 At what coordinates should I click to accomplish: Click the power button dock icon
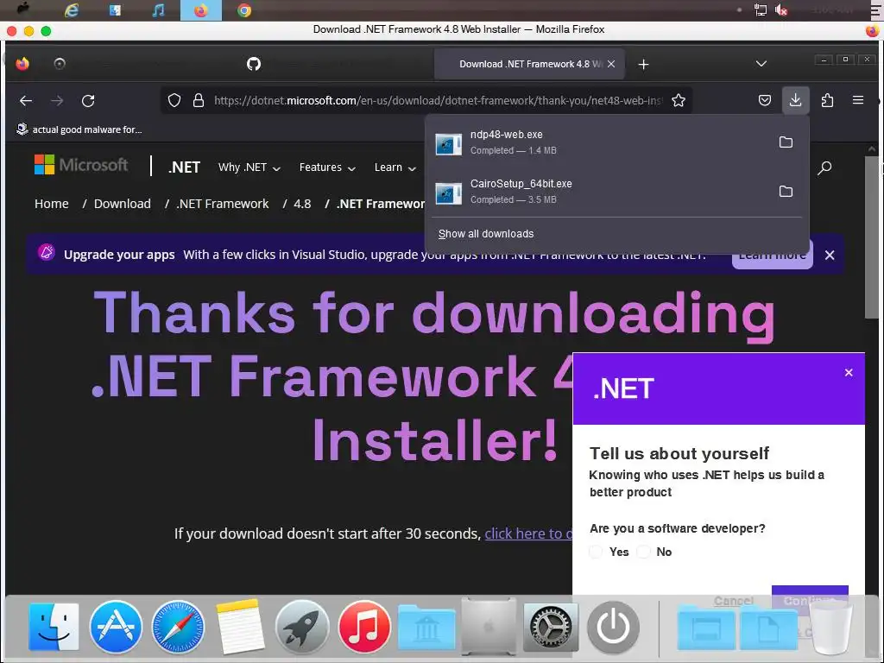click(613, 627)
